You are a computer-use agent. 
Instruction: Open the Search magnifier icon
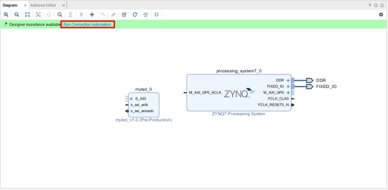[x=60, y=14]
